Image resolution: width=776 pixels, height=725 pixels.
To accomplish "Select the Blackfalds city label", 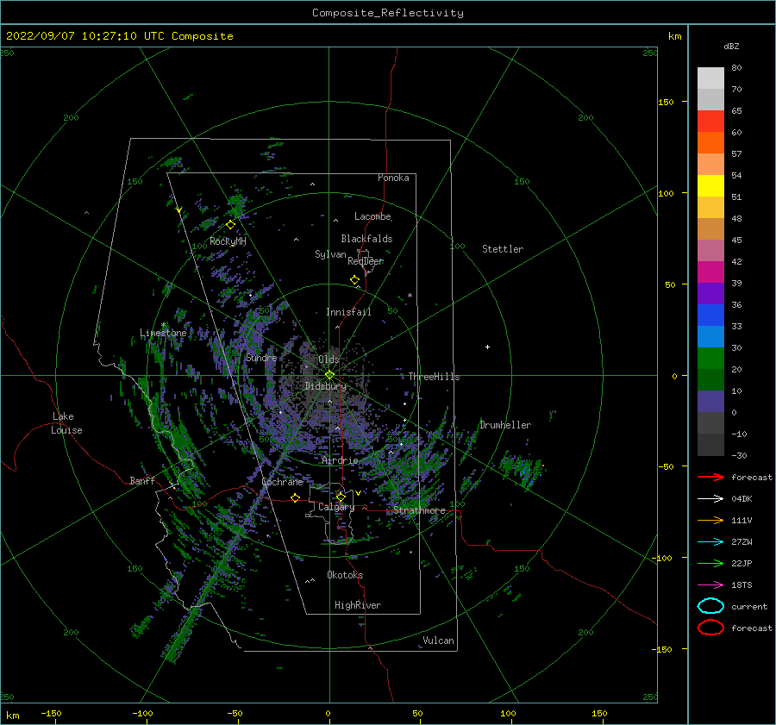I will click(366, 239).
